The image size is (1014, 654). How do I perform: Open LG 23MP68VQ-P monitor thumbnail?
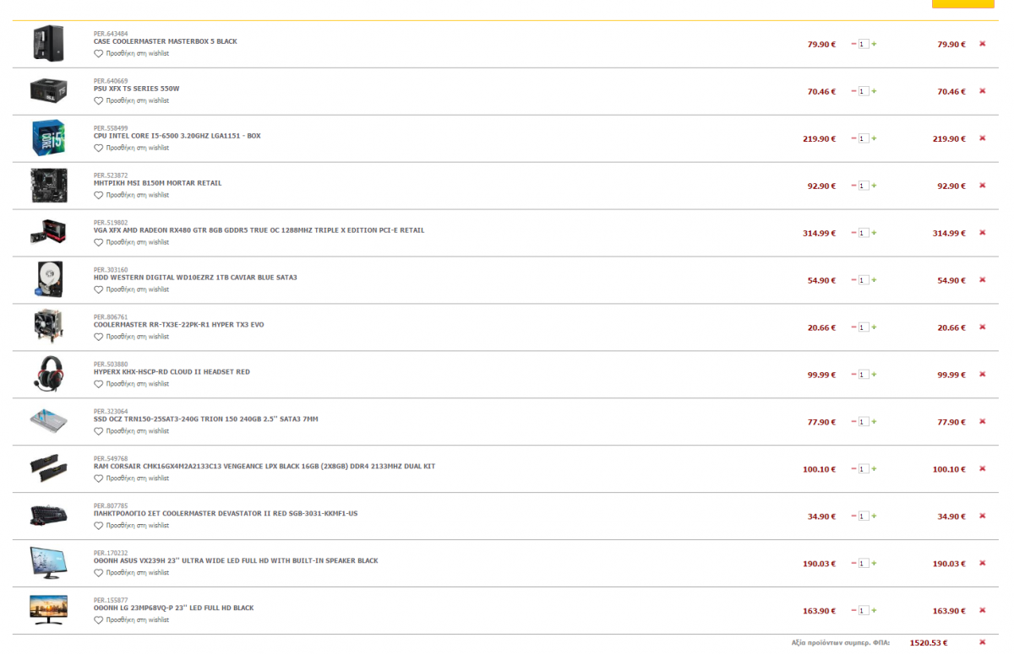coord(48,611)
